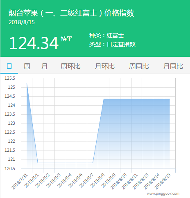Click the 种类：红富士 label
Image resolution: width=190 pixels, height=198 pixels.
(x=106, y=35)
